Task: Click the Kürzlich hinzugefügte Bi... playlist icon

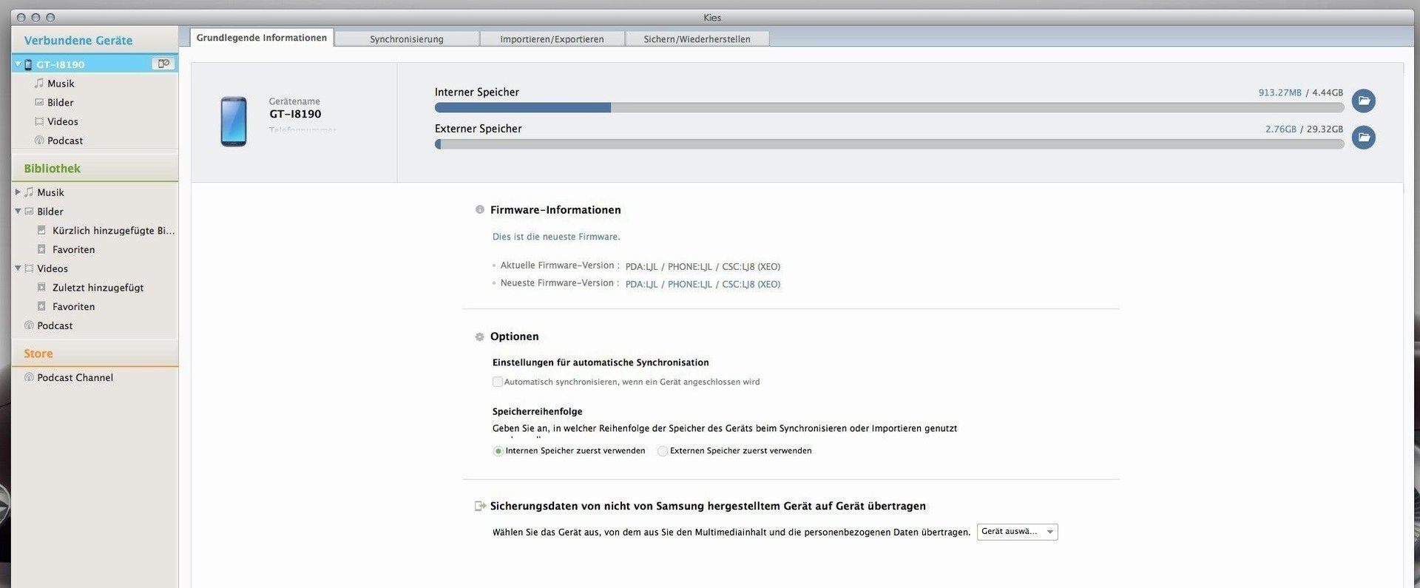Action: click(41, 230)
